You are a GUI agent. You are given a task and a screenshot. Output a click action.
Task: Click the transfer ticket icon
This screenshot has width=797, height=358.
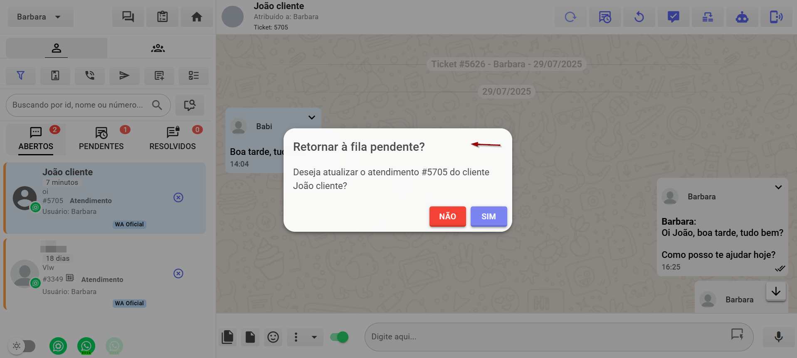708,17
